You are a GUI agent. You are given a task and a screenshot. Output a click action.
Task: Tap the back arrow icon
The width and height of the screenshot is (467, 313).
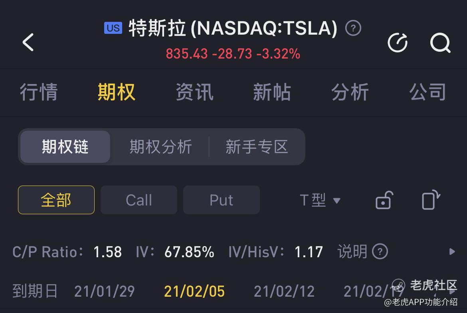coord(28,42)
